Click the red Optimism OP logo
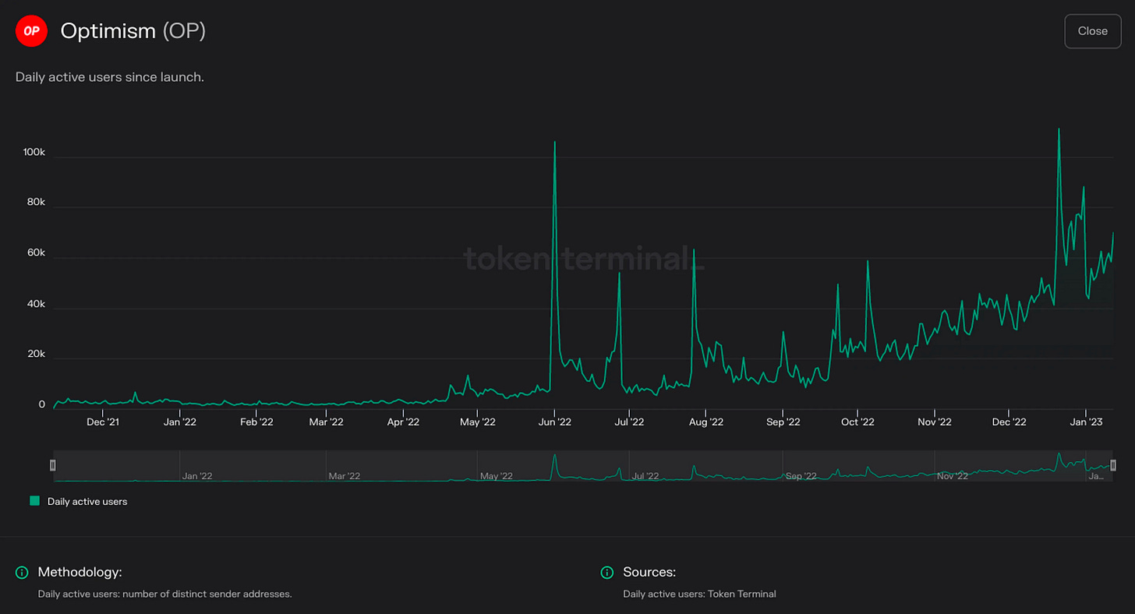Screen dimensions: 1135x614 tap(31, 31)
